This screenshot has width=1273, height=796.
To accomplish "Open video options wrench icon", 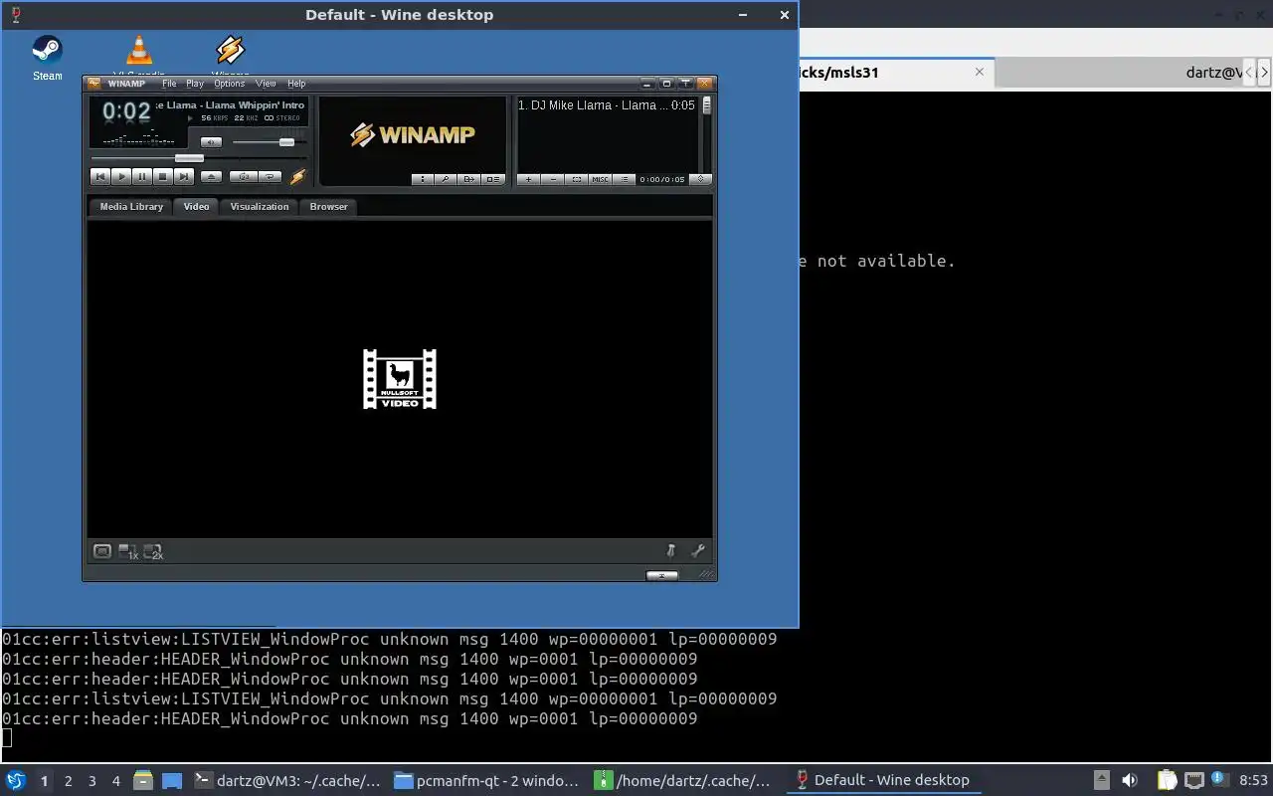I will point(697,550).
